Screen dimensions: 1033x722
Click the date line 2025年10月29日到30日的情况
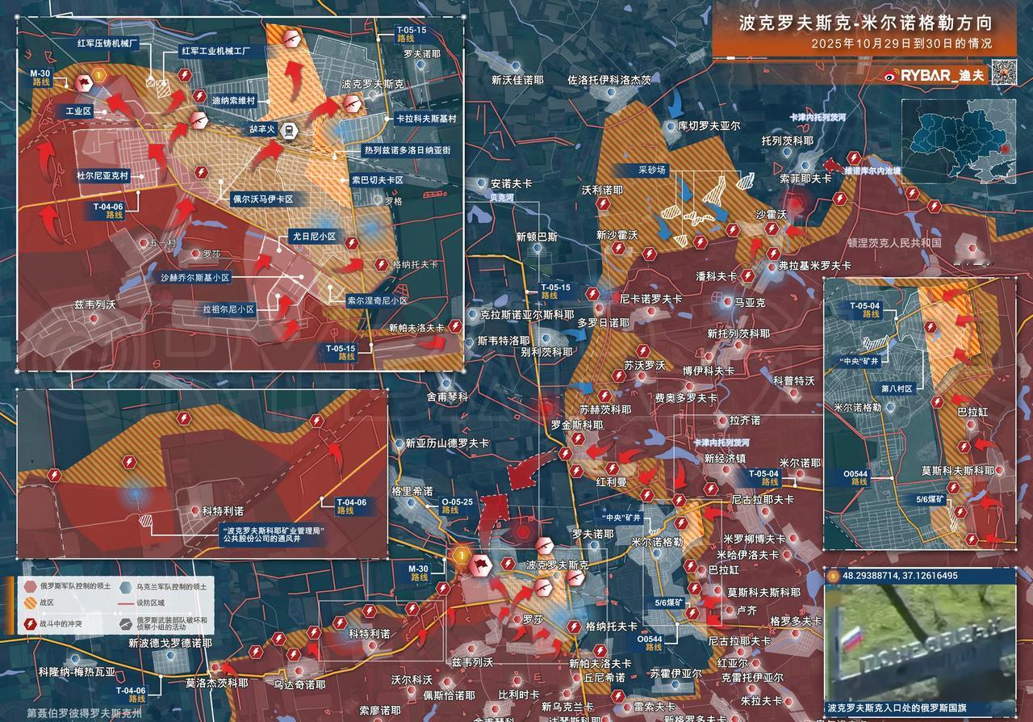[x=901, y=44]
